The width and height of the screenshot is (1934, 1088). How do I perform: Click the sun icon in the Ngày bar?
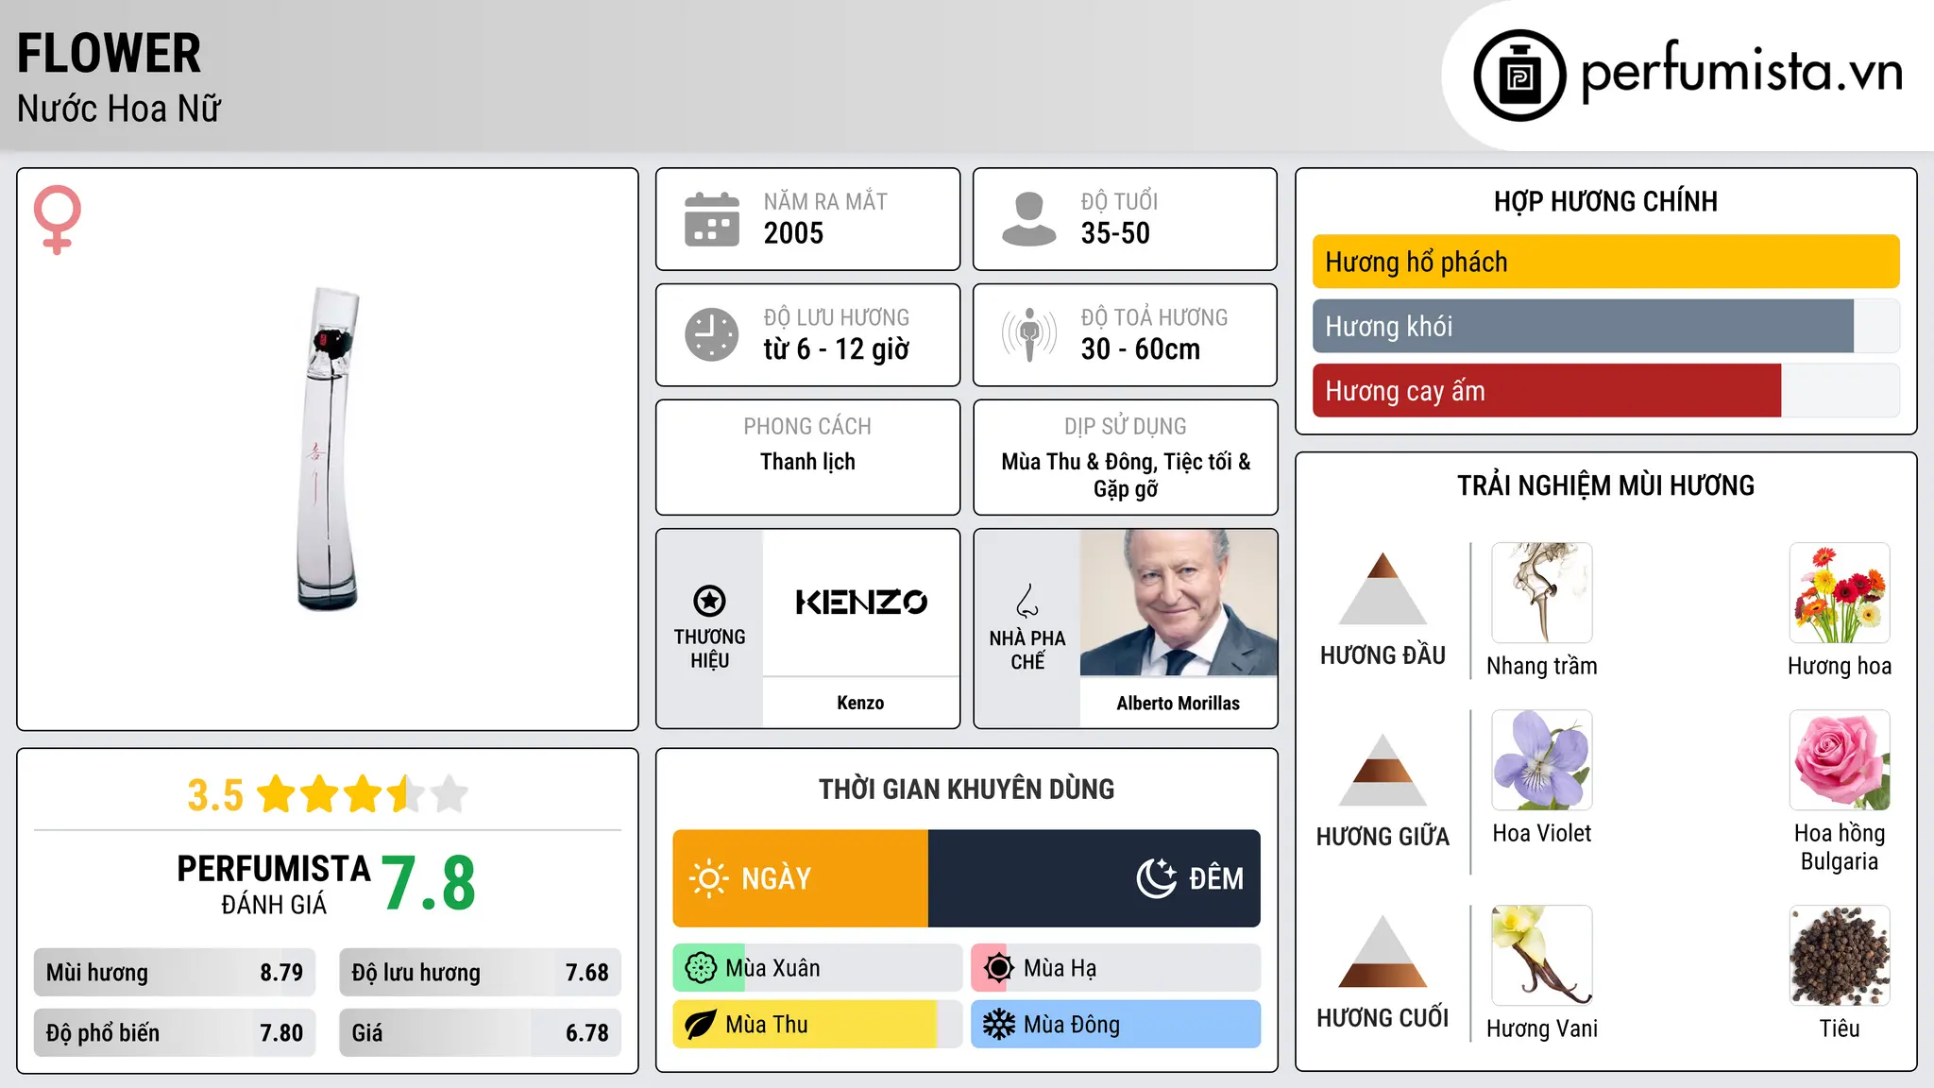point(708,878)
